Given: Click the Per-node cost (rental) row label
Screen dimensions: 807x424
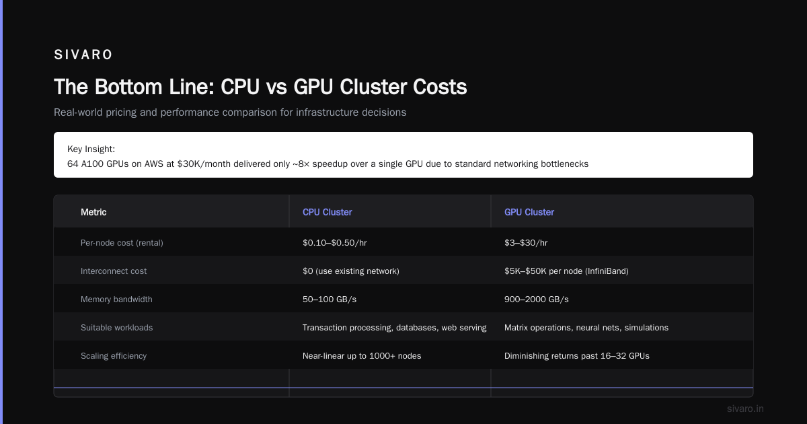Looking at the screenshot, I should 122,242.
